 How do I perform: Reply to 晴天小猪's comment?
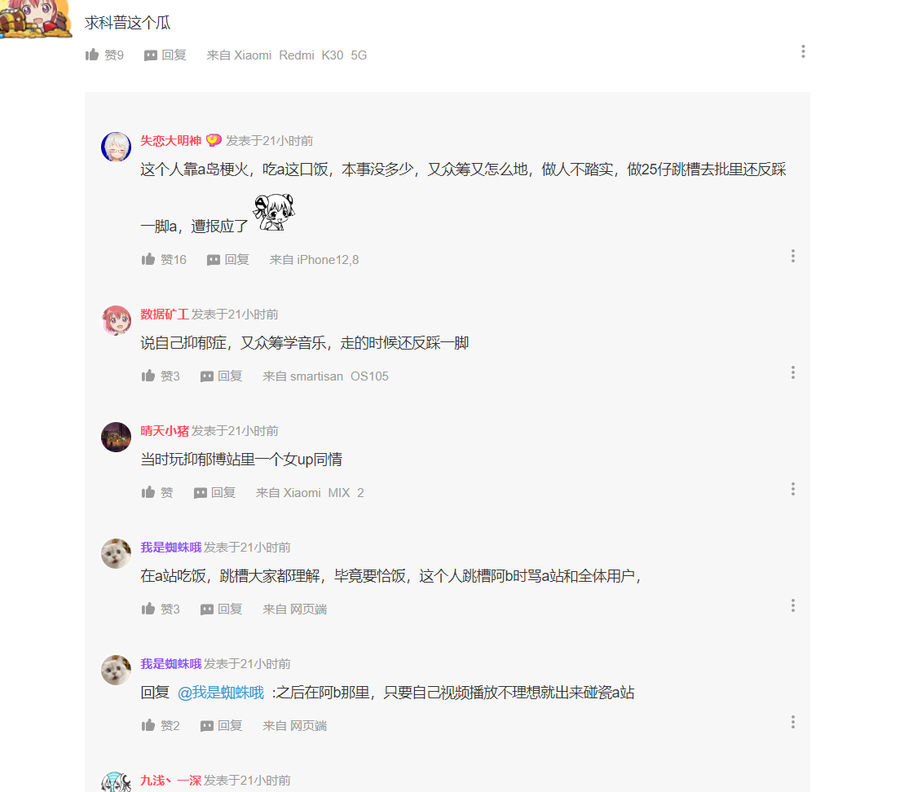point(214,493)
